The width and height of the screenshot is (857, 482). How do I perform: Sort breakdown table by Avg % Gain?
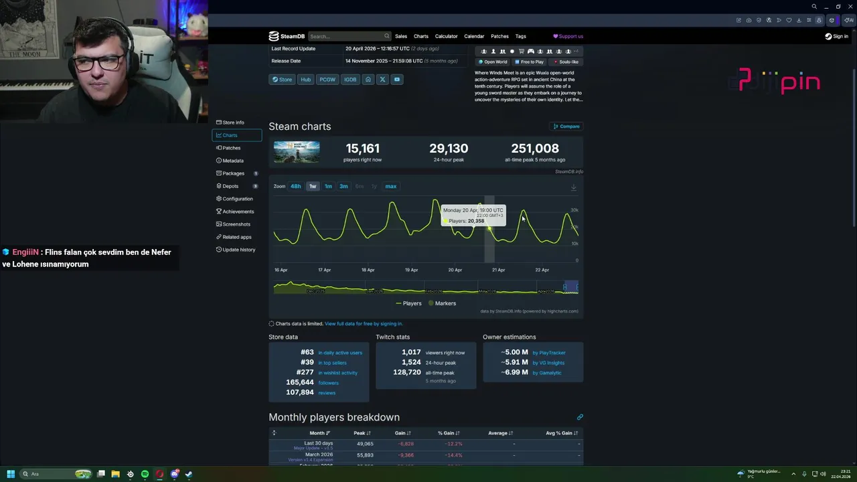[x=562, y=433]
